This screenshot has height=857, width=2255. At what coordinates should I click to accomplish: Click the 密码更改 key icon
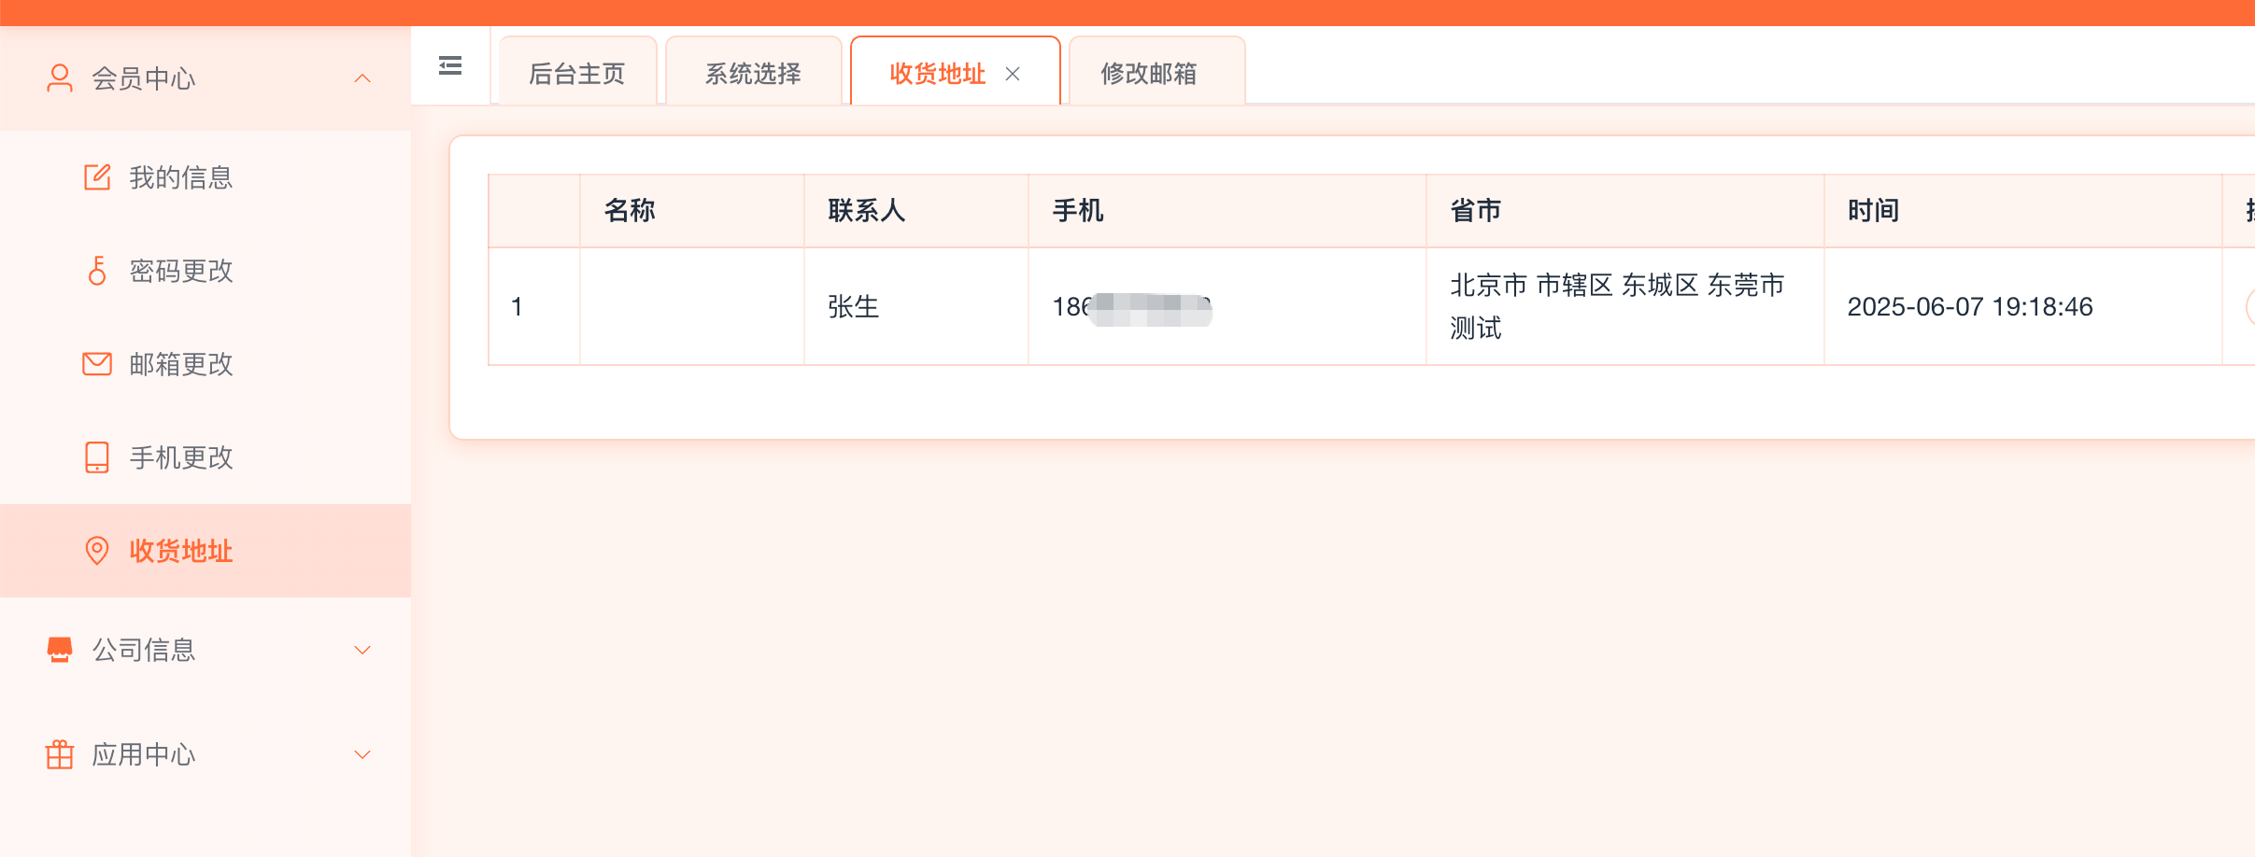(x=97, y=271)
